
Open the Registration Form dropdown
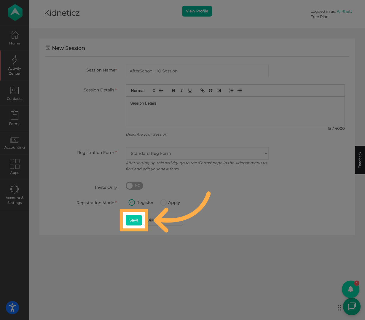(197, 153)
